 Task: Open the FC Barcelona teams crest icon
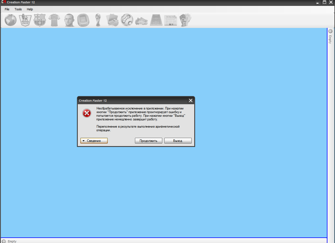pyautogui.click(x=40, y=20)
